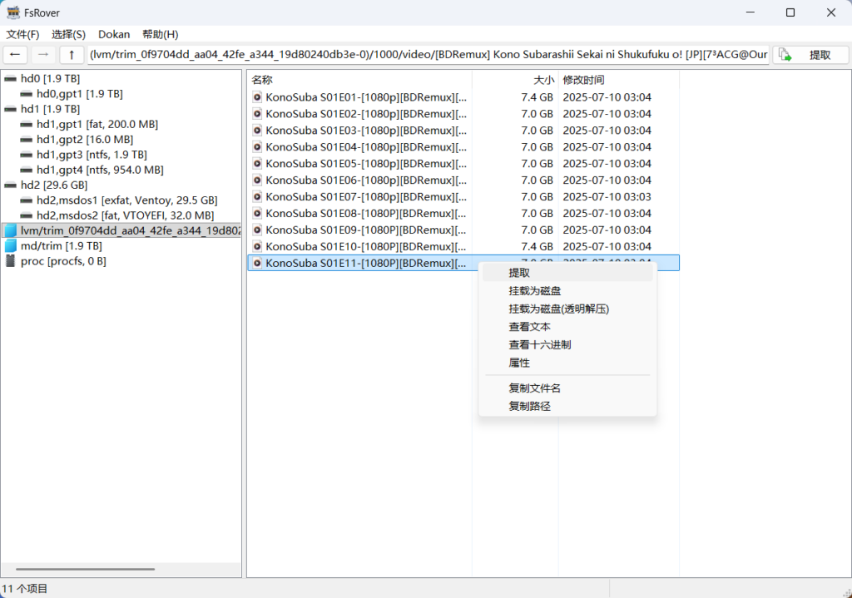Select file KonoSuba S01E10-[1080P][BDRemux]
Image resolution: width=852 pixels, height=598 pixels.
pos(366,246)
